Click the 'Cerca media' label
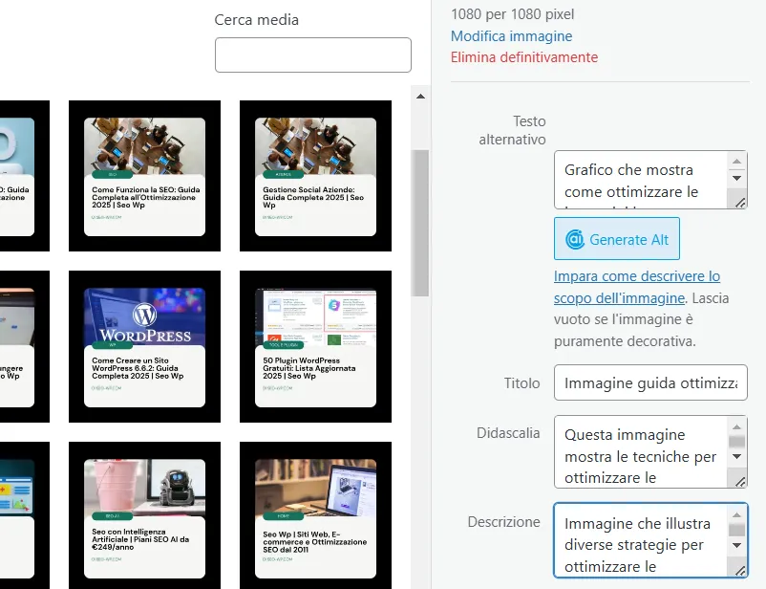The width and height of the screenshot is (766, 589). [x=257, y=19]
